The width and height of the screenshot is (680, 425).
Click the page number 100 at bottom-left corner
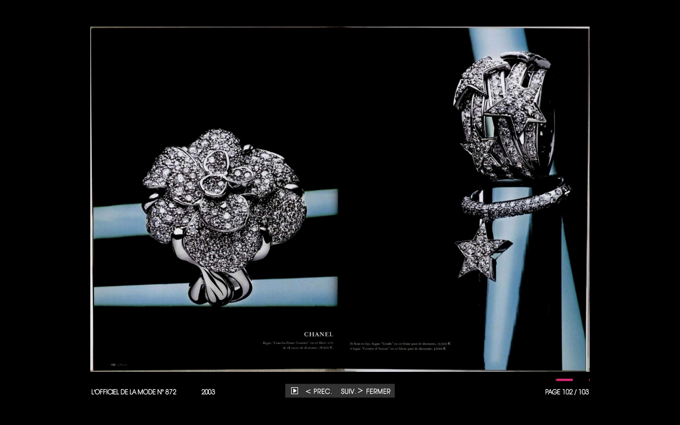[x=113, y=365]
